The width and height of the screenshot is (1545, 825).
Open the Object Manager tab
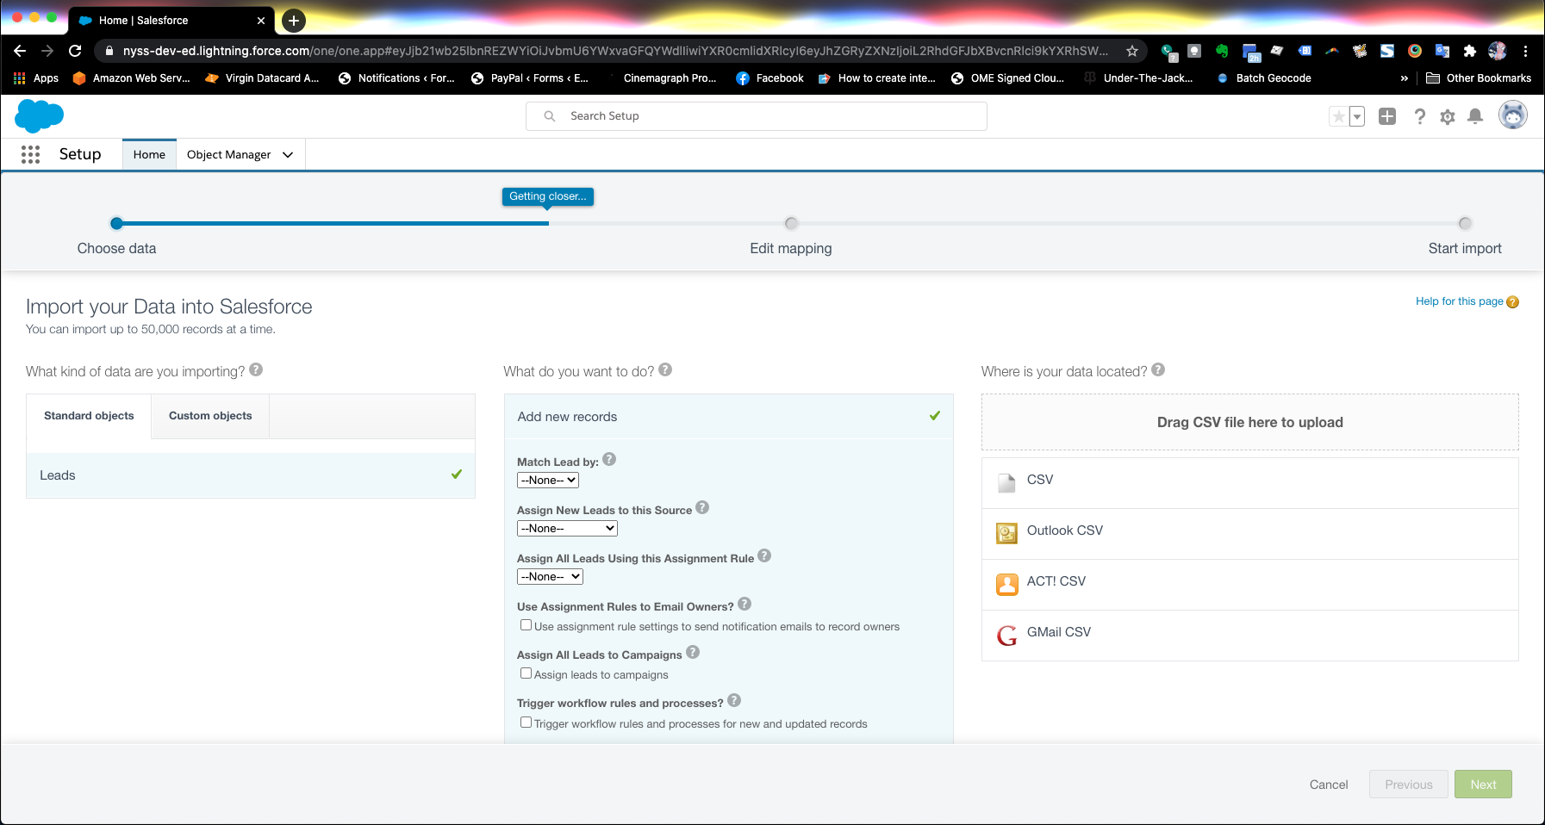(228, 155)
